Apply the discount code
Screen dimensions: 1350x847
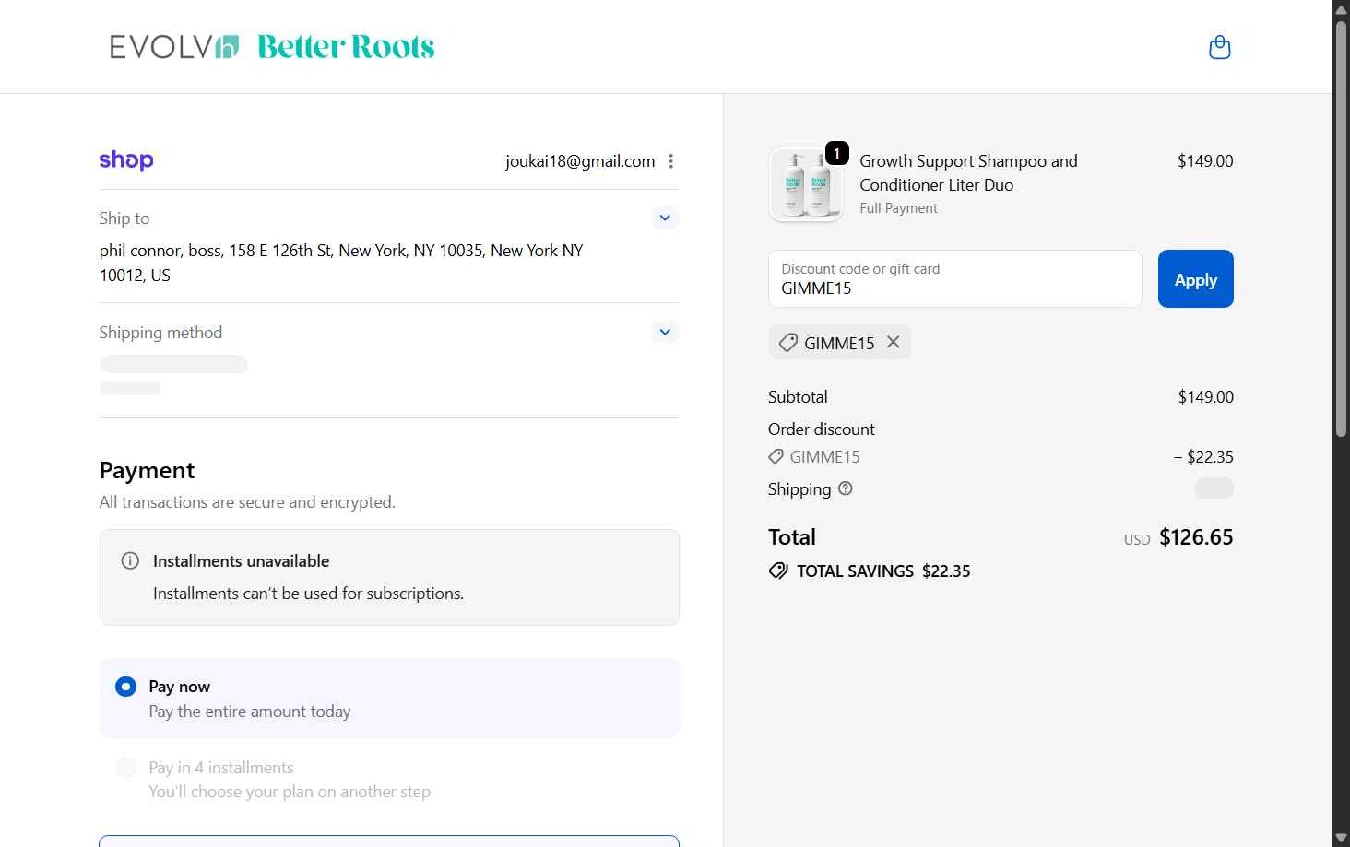coord(1195,279)
